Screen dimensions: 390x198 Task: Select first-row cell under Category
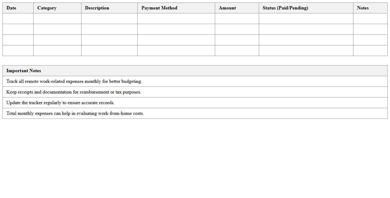[57, 19]
